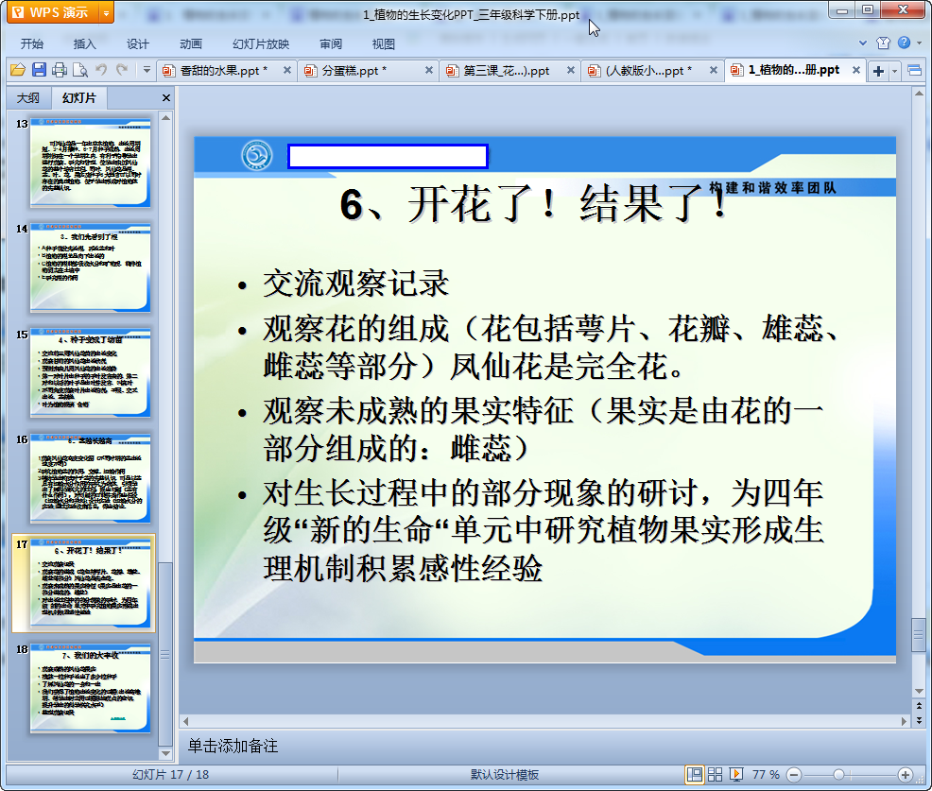This screenshot has height=791, width=932.
Task: Start slideshow from the status bar icon
Action: [x=736, y=774]
